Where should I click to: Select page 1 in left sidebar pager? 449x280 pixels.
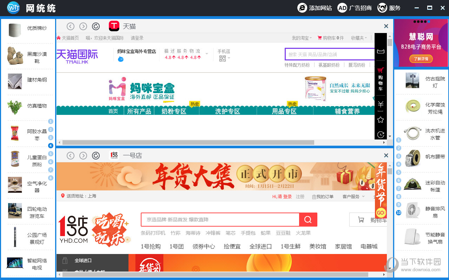51,121
